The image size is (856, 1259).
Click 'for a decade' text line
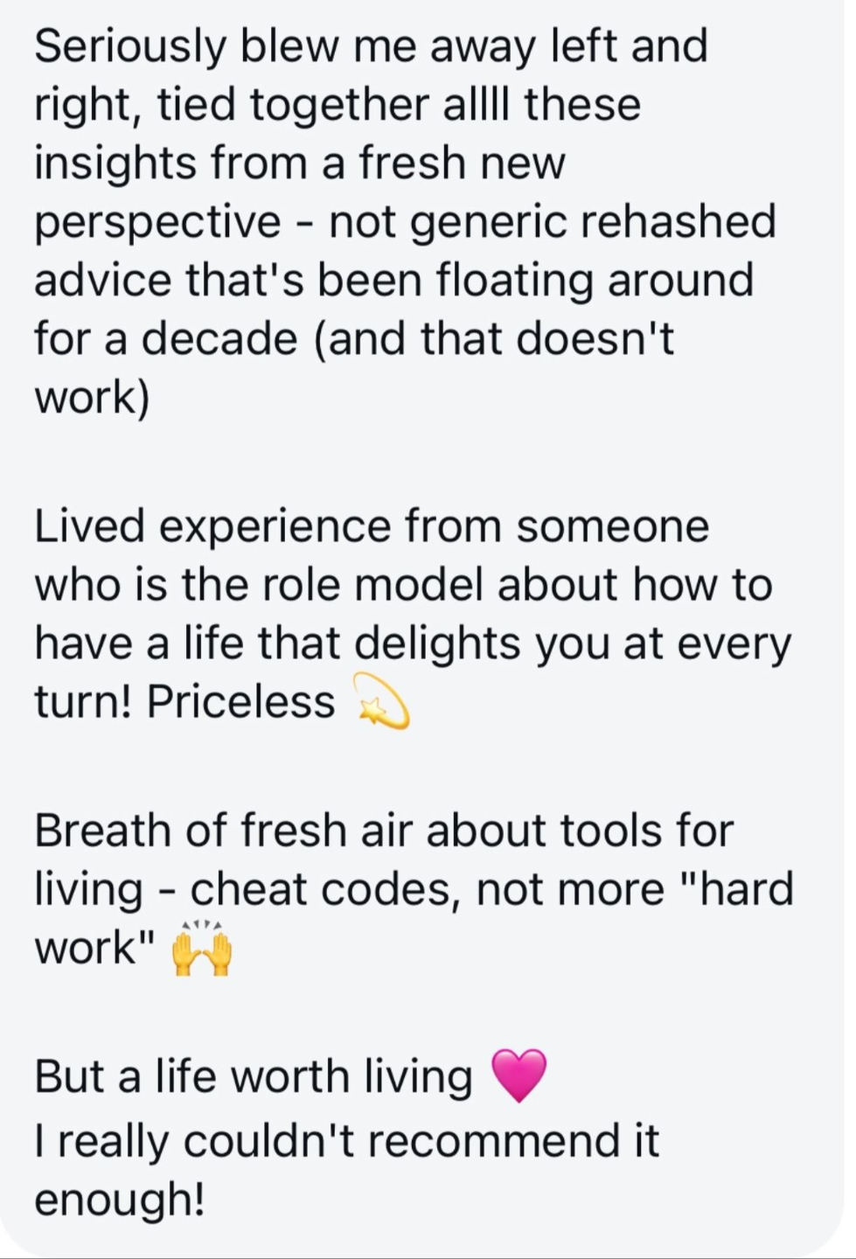166,338
